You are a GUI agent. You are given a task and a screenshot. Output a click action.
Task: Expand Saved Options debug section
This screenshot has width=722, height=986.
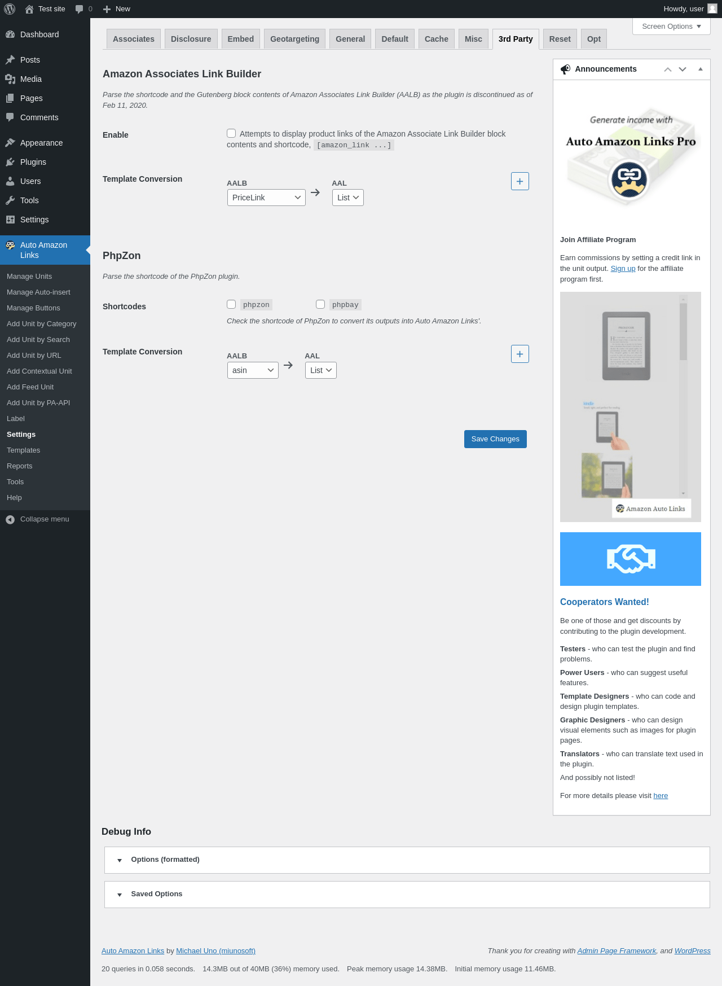[407, 894]
